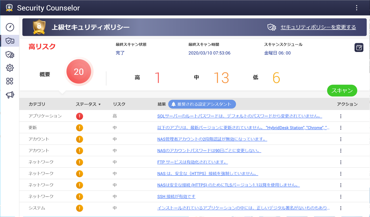Open the top-right overflow menu
Viewport: 370px width, 217px height.
356,8
